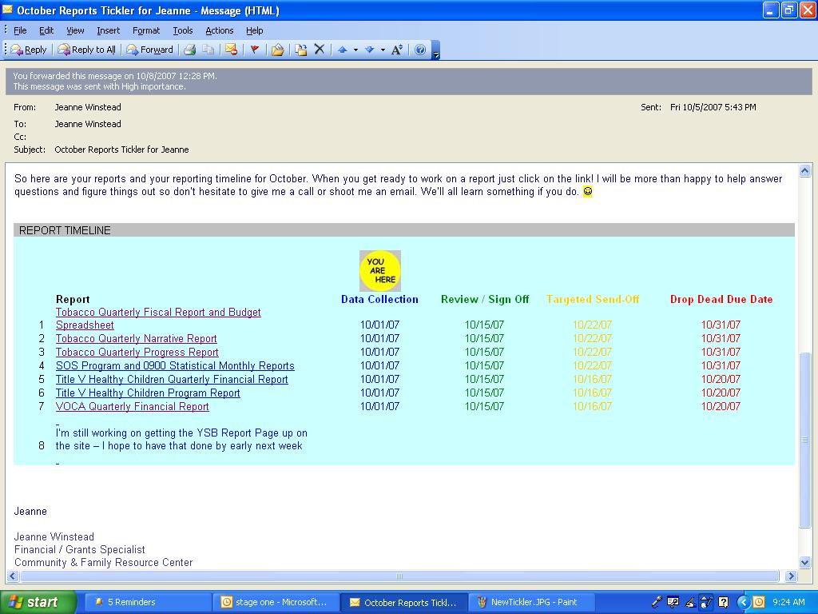Viewport: 818px width, 614px height.
Task: Maximize the message window
Action: (x=788, y=10)
